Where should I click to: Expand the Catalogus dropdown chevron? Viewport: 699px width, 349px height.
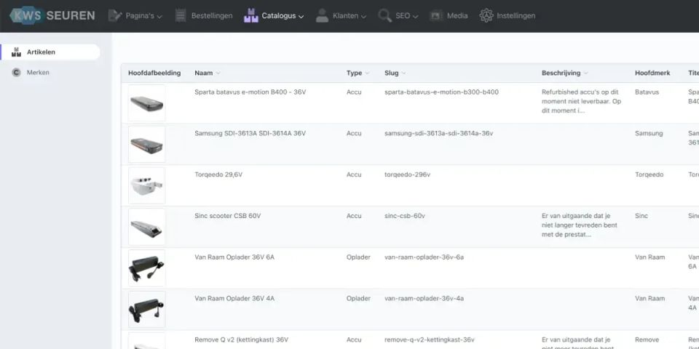301,17
